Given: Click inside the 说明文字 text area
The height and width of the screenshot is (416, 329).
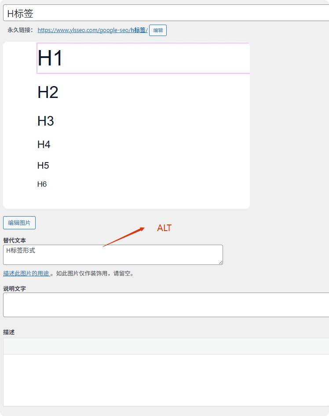Looking at the screenshot, I should tap(165, 304).
